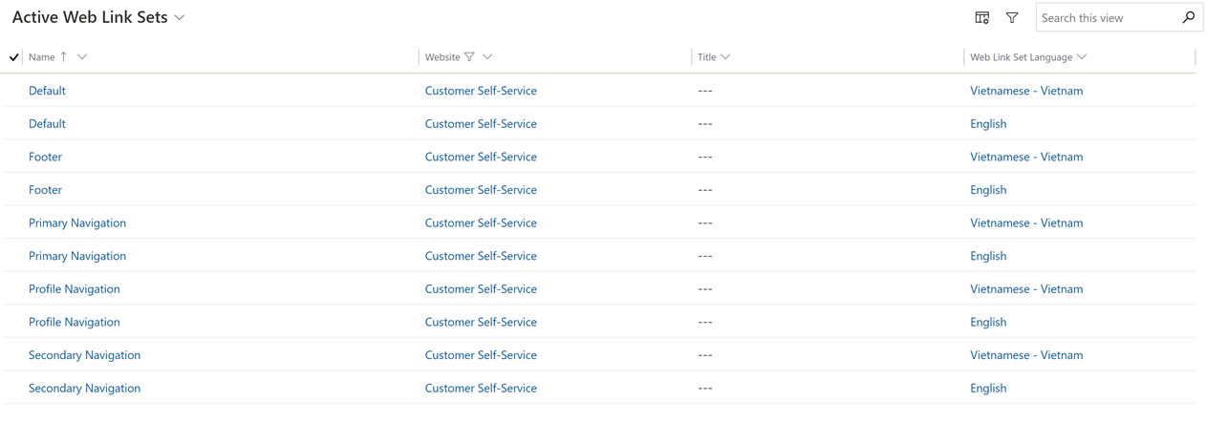The image size is (1206, 423).
Task: Open the Web Link Set Language column menu
Action: (x=1027, y=57)
